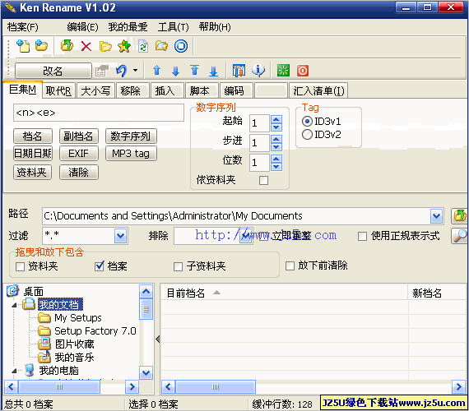Click the move up arrow icon
This screenshot has width=469, height=411.
coord(156,71)
